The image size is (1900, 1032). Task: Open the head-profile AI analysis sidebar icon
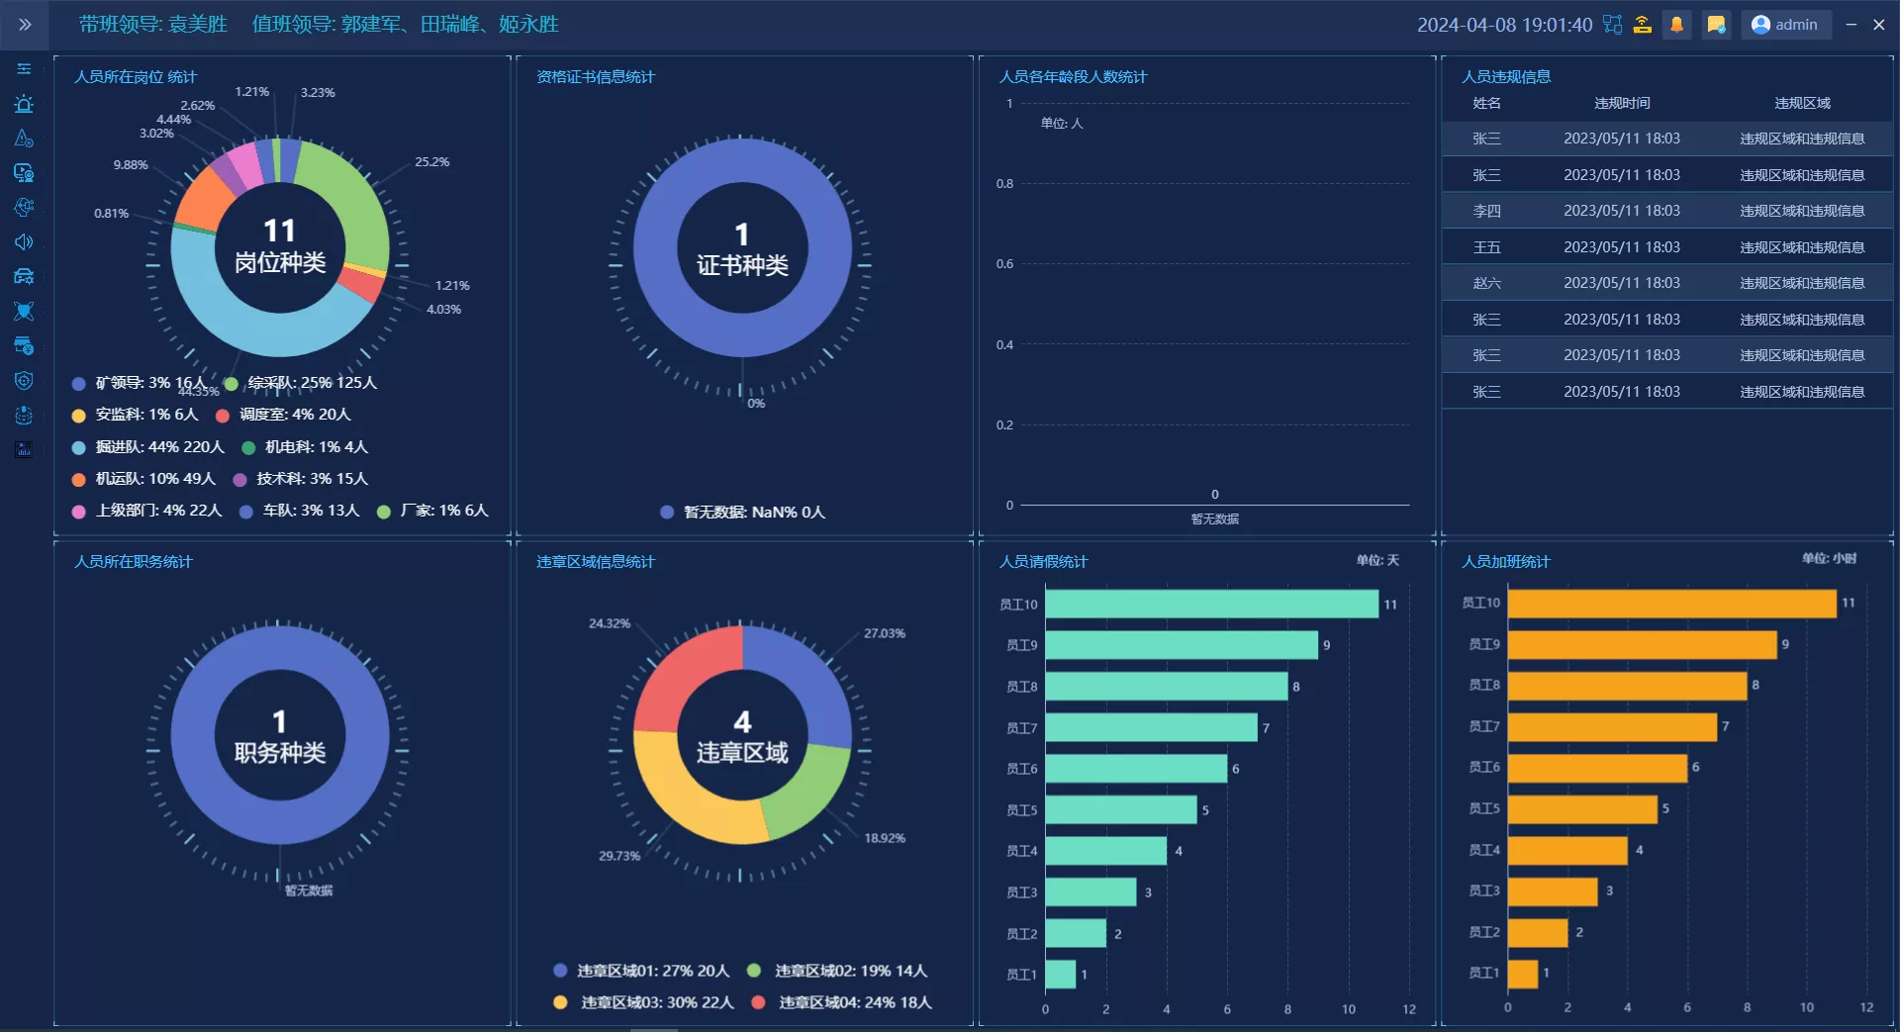(x=25, y=208)
